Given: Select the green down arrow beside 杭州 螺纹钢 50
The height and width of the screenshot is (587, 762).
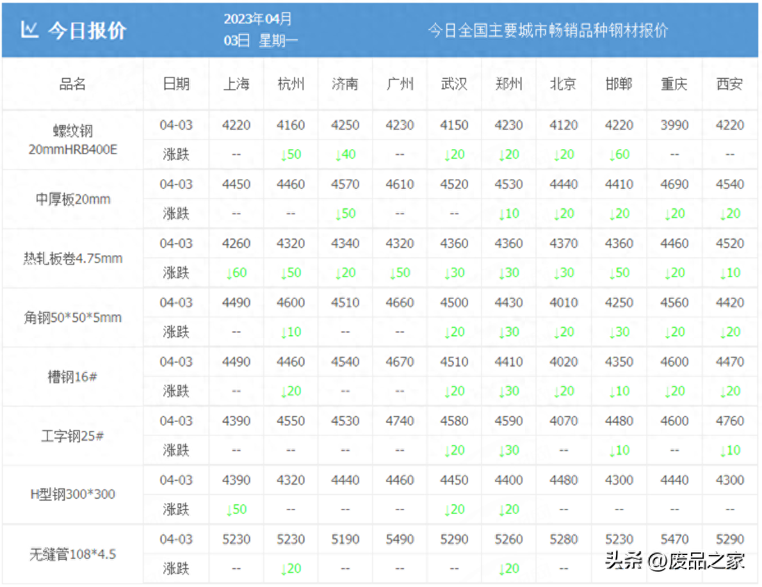Looking at the screenshot, I should [290, 154].
